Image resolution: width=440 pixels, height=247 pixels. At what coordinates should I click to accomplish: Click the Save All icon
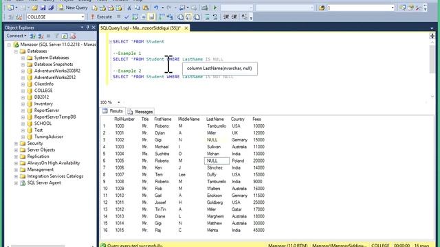[51, 8]
